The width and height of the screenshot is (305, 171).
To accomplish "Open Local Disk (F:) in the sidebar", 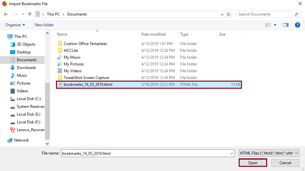I will pyautogui.click(x=28, y=122).
